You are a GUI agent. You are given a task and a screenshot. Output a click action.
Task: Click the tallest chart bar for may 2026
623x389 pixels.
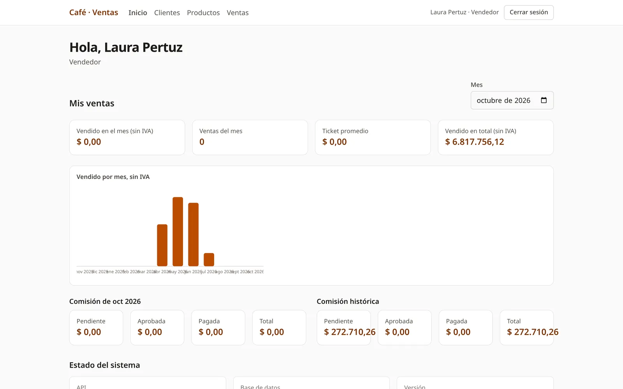[x=178, y=231]
